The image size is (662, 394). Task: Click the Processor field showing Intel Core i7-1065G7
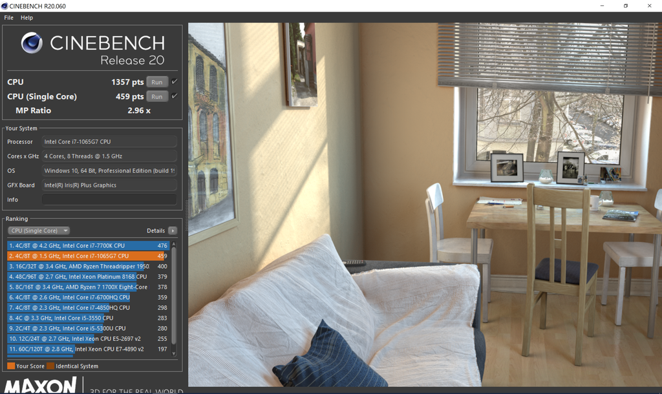coord(109,141)
